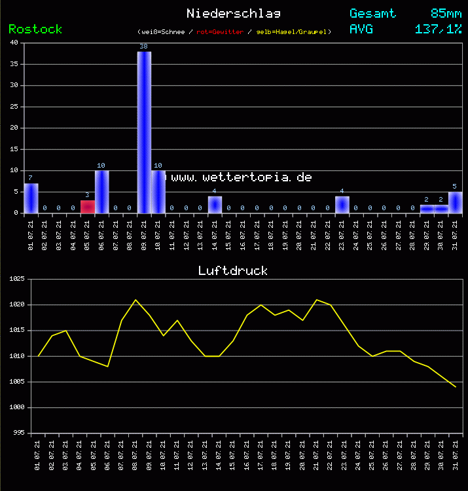This screenshot has height=491, width=468.
Task: Click the Niederschlag chart title
Action: pos(234,13)
